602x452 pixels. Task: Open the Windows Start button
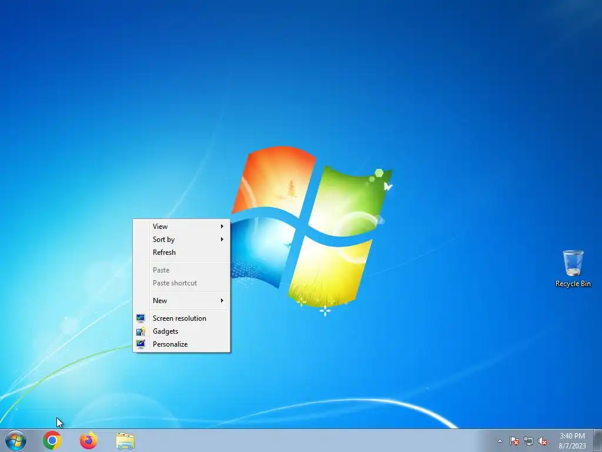click(16, 440)
